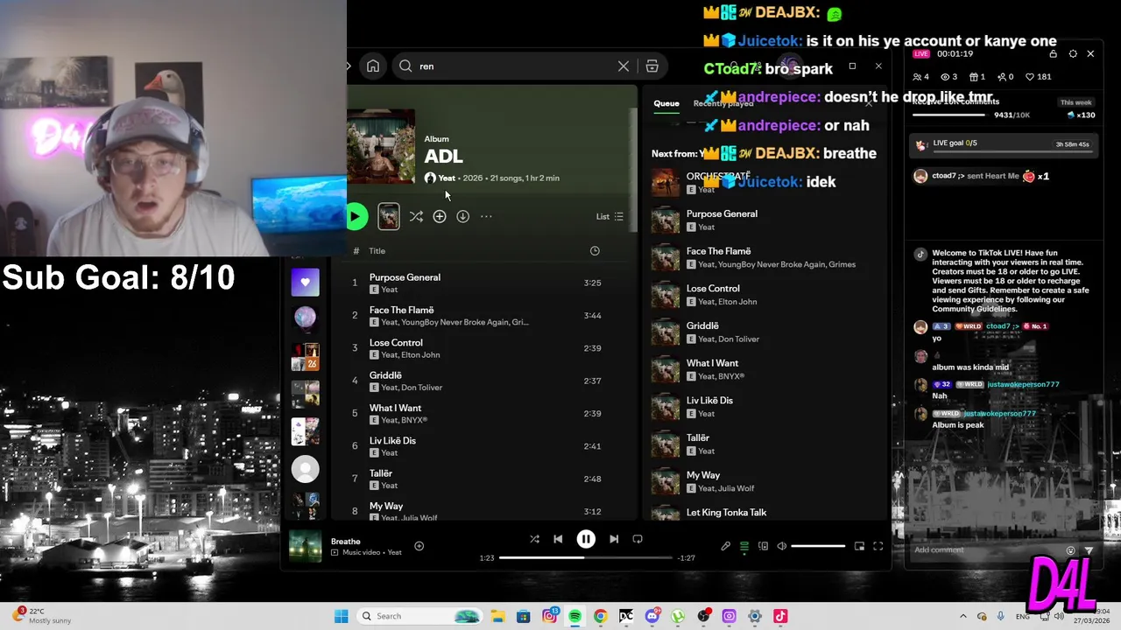Pause the current song Breathe
Viewport: 1121px width, 630px height.
(586, 540)
